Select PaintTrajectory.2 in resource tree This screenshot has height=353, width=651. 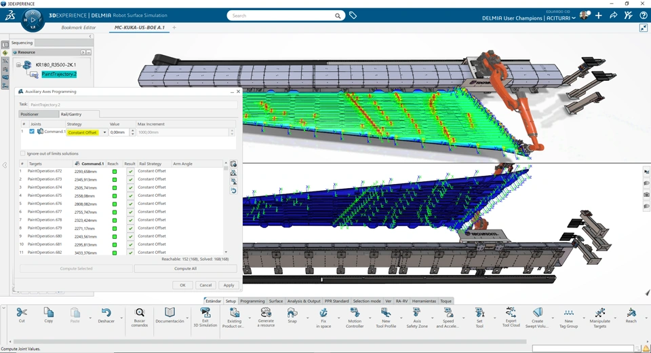[x=59, y=74]
